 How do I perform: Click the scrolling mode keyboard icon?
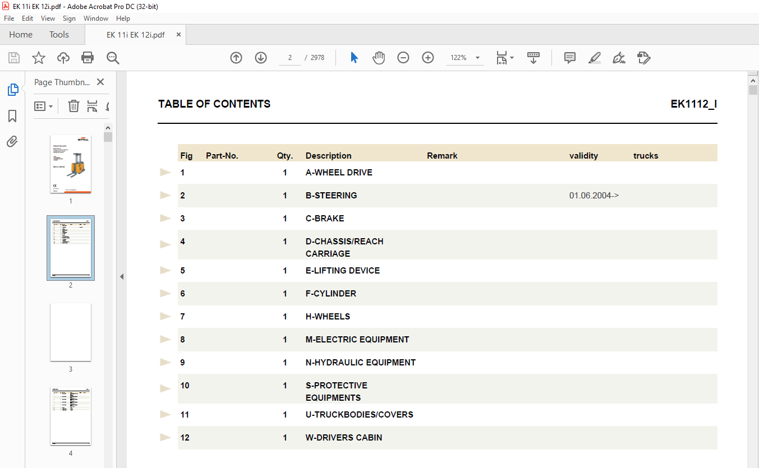pyautogui.click(x=533, y=58)
